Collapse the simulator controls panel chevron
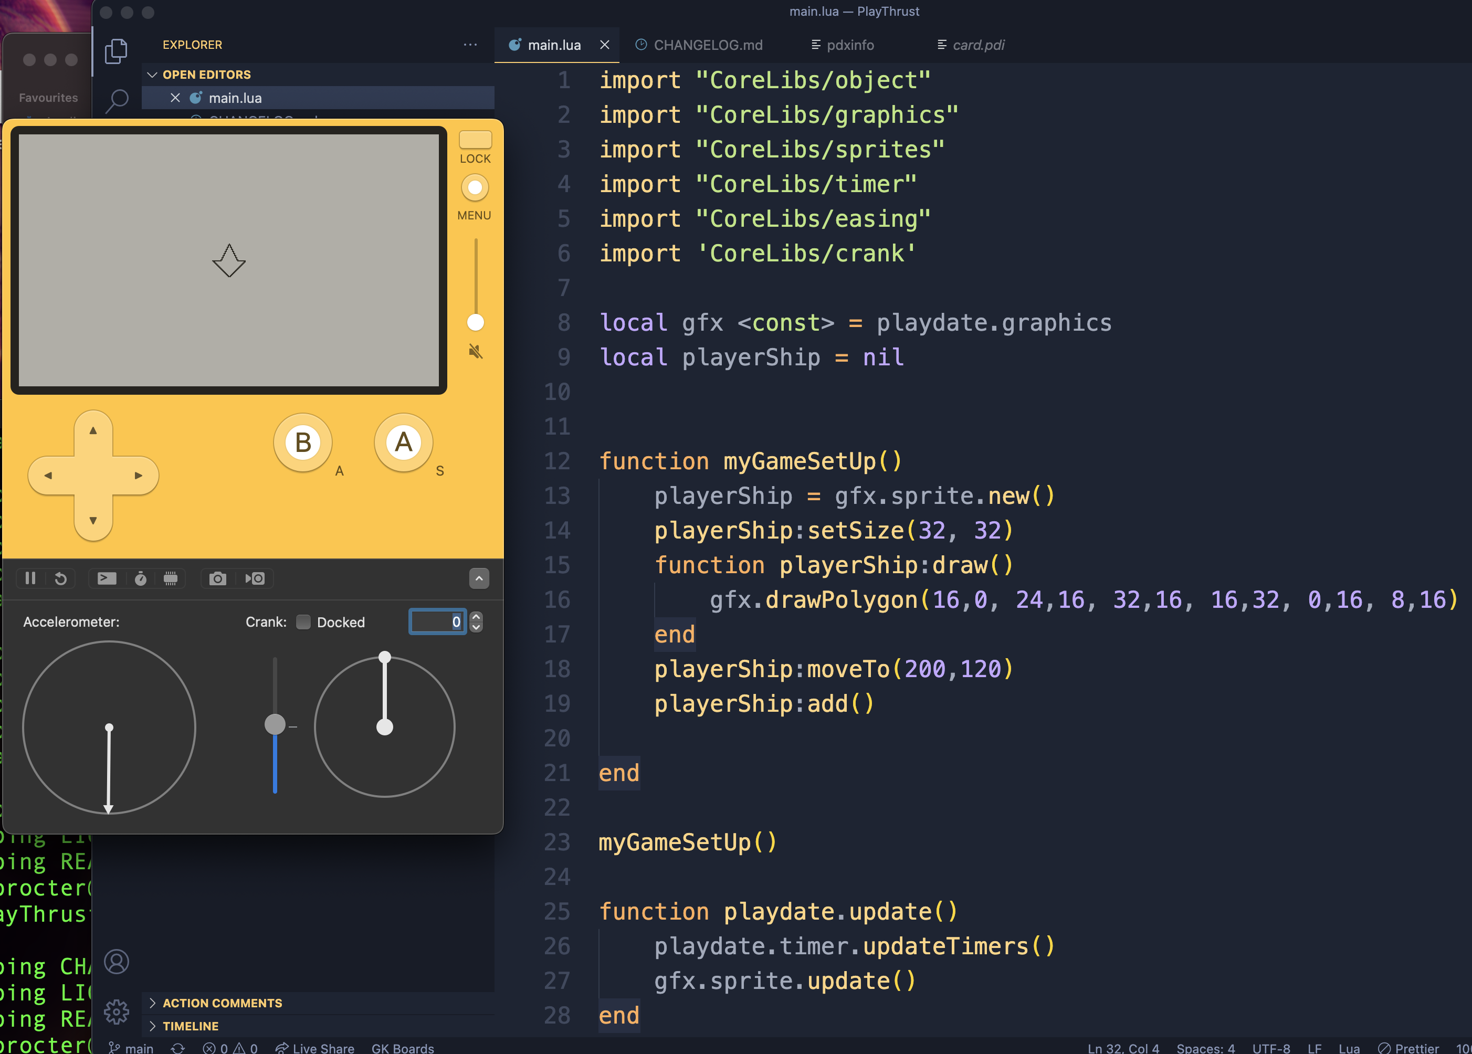 tap(479, 578)
